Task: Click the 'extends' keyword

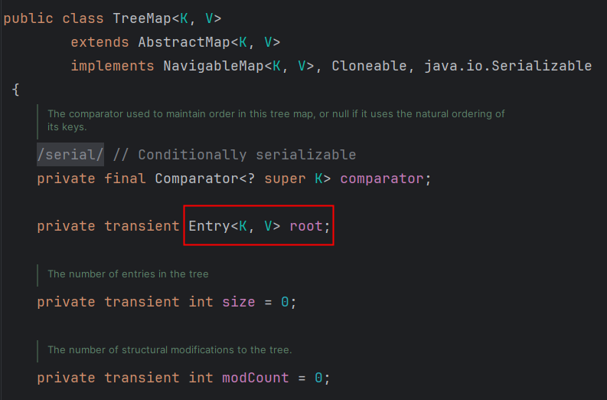Action: [100, 42]
